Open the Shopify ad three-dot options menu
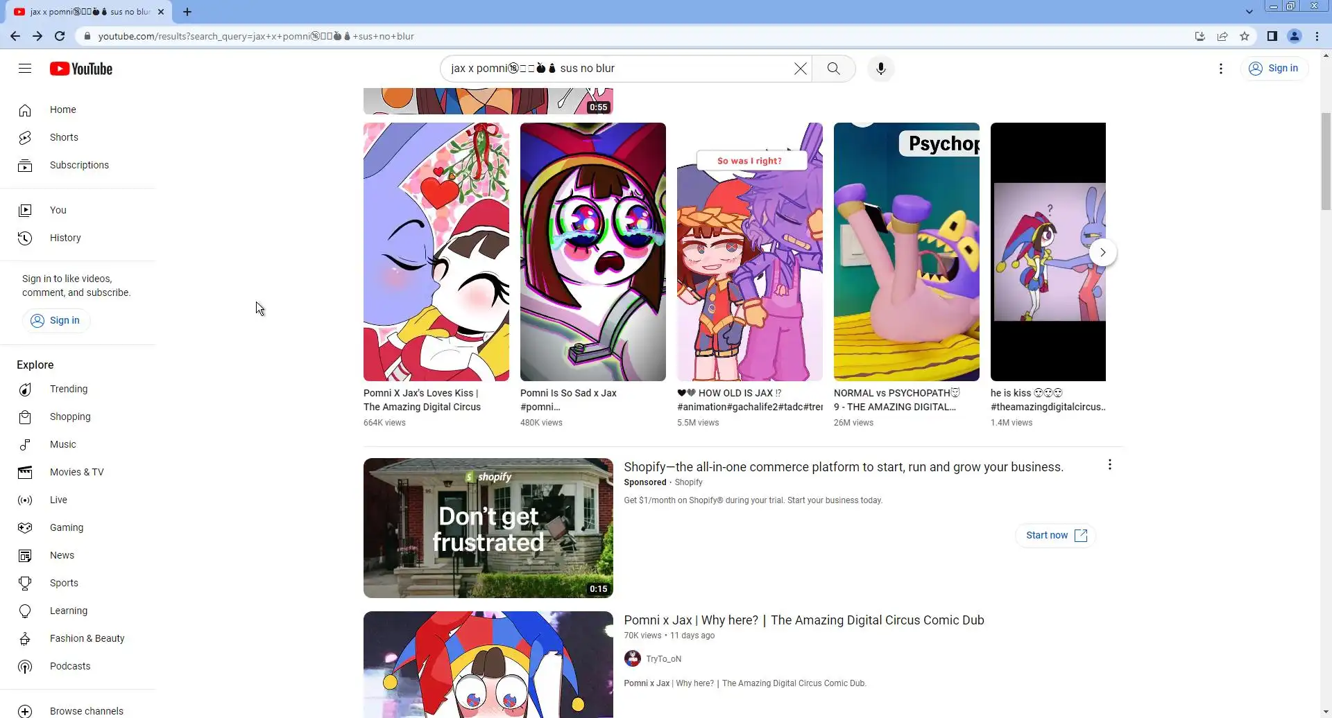This screenshot has width=1332, height=718. point(1110,465)
